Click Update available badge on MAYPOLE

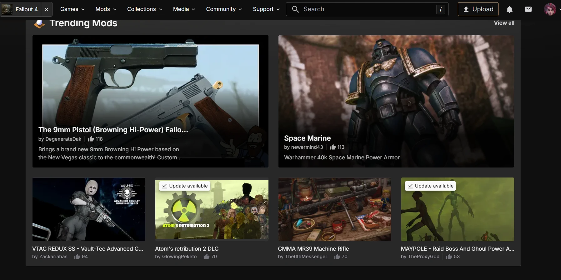430,186
